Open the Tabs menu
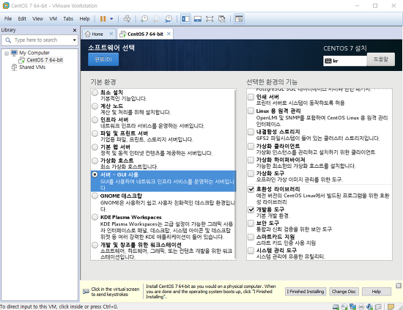Screen dimensions: 403x310 coord(68,19)
